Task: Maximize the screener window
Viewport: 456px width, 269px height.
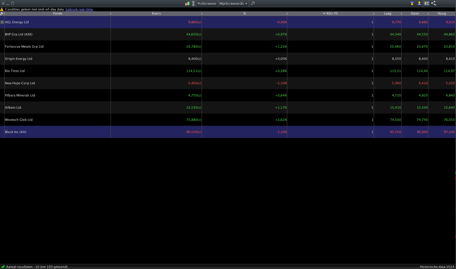Action: [13, 3]
